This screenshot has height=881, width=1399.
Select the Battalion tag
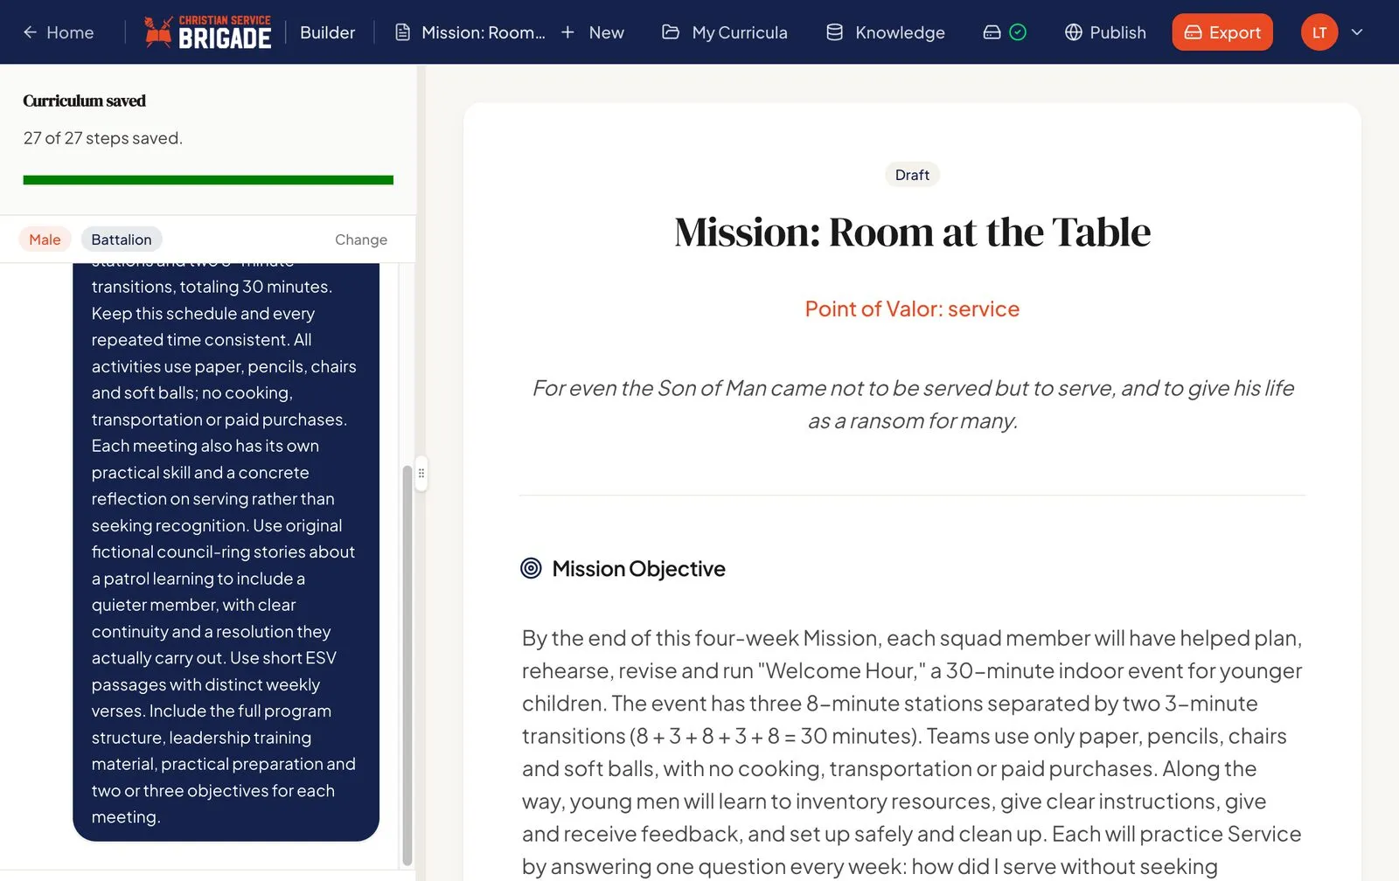(x=122, y=239)
